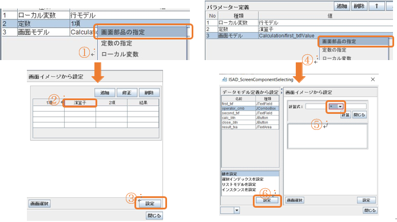Choose ローカル変数 in the left-hand context menu
397x222 pixels.
point(120,54)
